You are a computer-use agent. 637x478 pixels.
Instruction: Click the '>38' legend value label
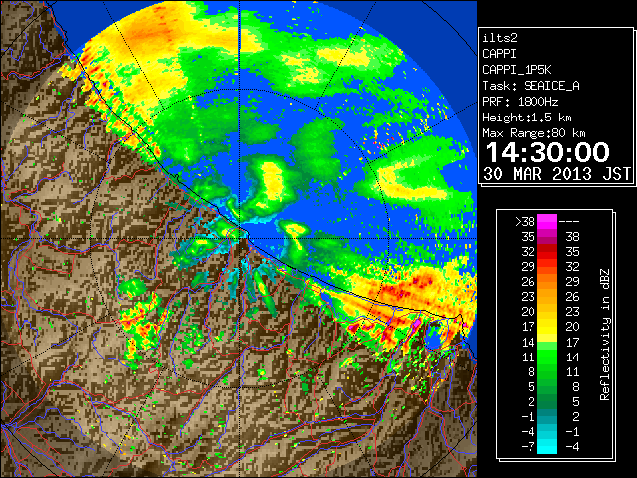525,221
